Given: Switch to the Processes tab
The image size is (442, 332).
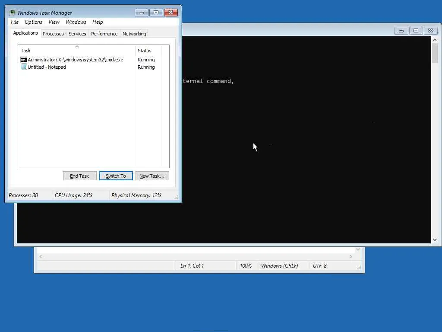Looking at the screenshot, I should [x=53, y=34].
